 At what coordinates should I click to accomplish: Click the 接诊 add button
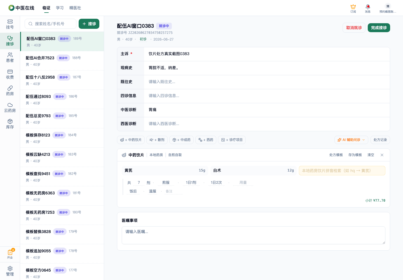point(89,24)
